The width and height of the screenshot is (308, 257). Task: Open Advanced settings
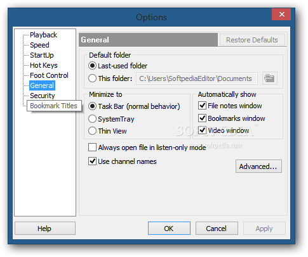[258, 166]
